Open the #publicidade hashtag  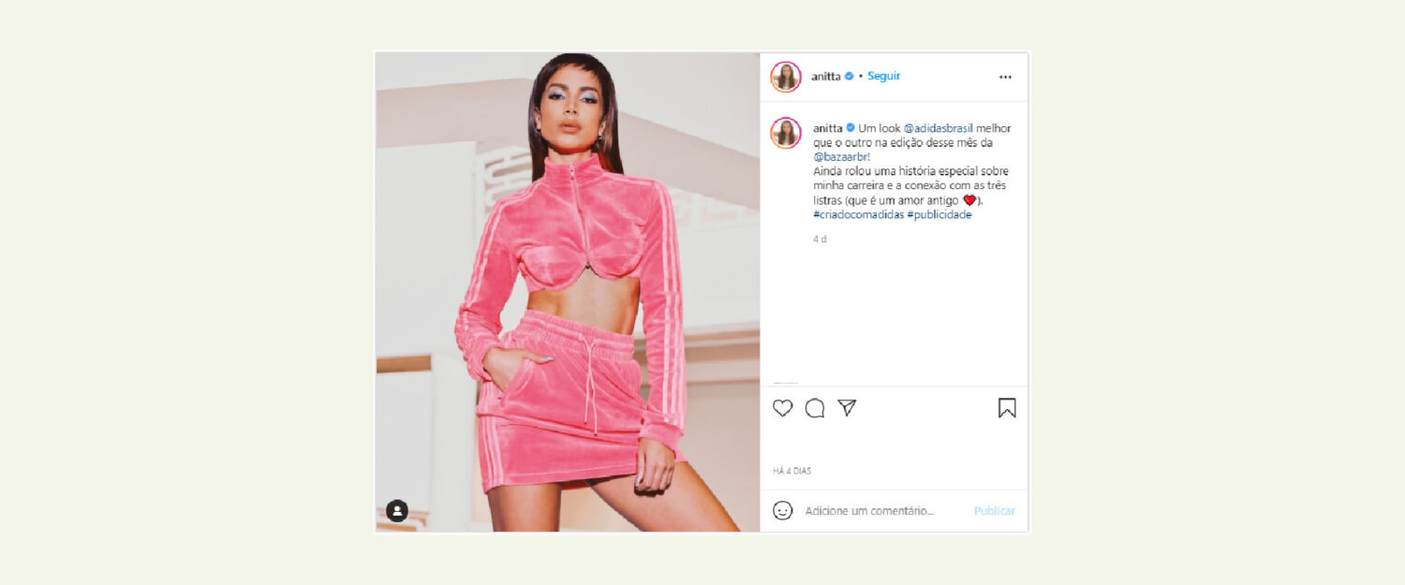[x=939, y=214]
